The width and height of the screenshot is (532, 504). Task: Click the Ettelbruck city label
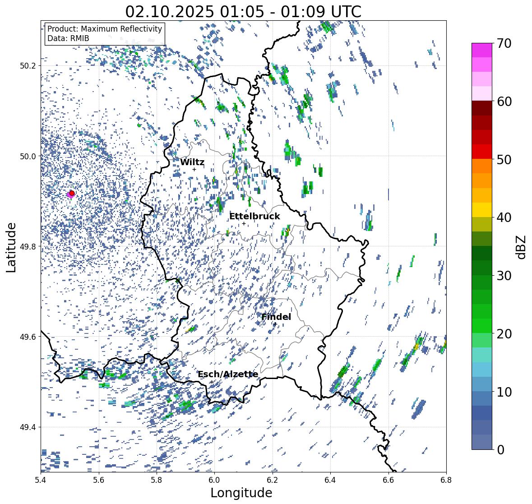pyautogui.click(x=254, y=217)
